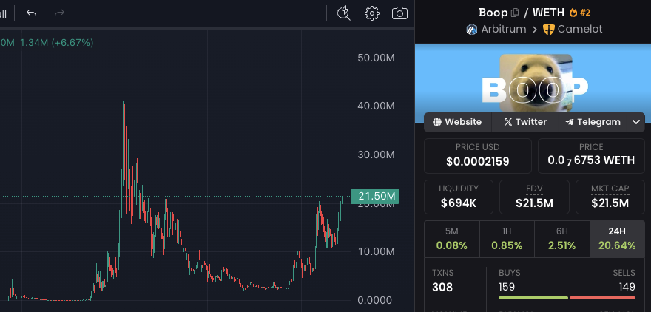Open the quick search lightning icon

[x=344, y=13]
